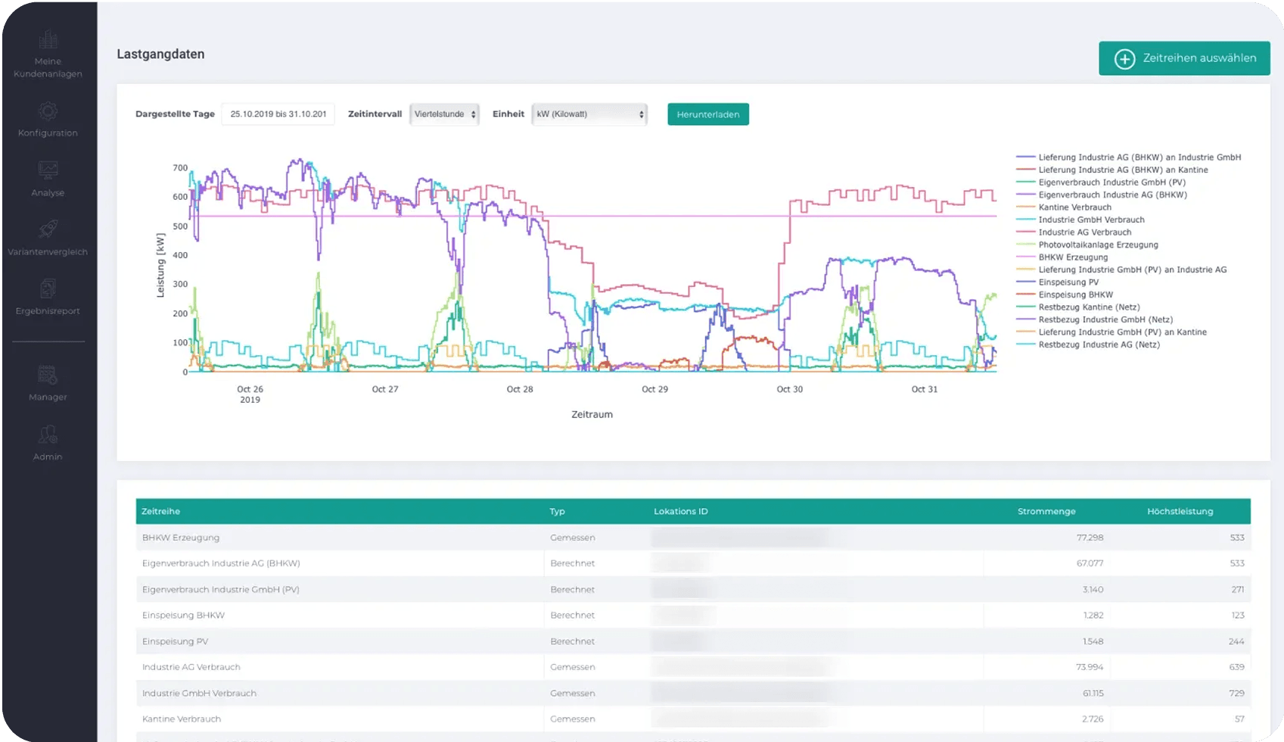Sort table by Strommenge column header
The height and width of the screenshot is (742, 1284).
1046,512
